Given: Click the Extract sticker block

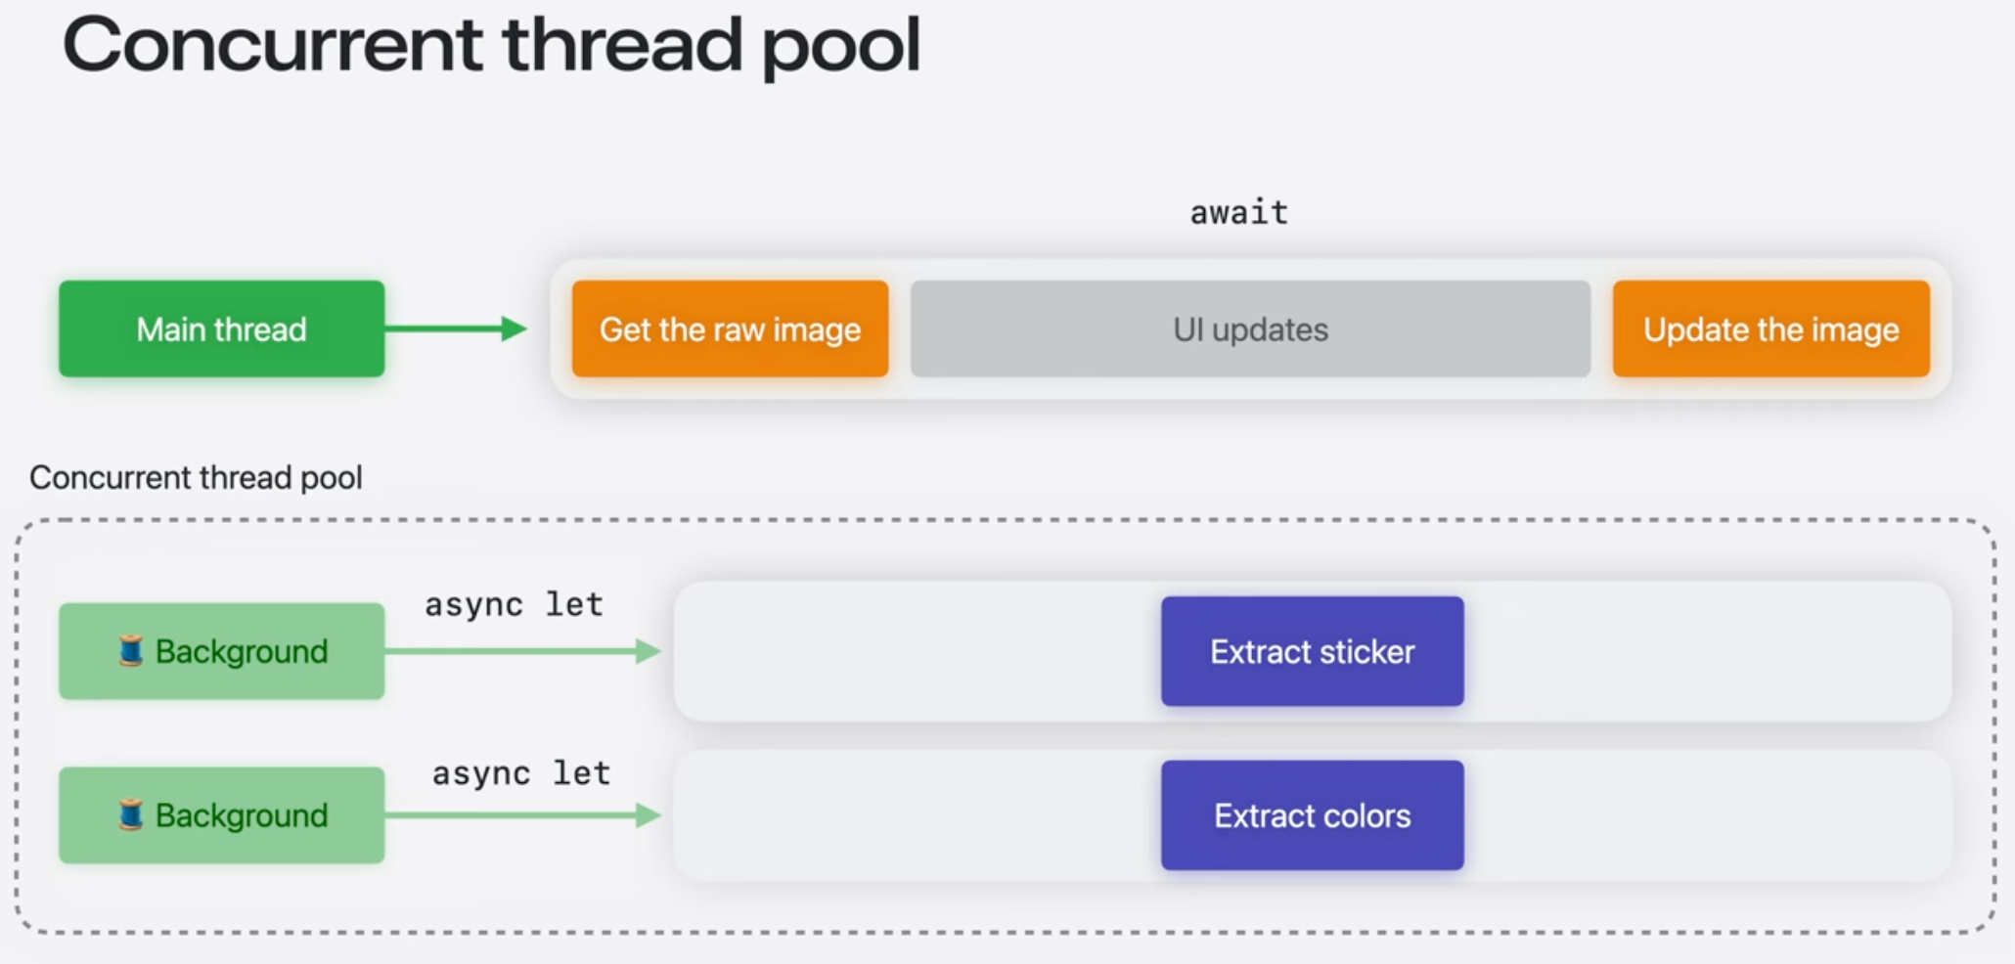Looking at the screenshot, I should 1312,651.
